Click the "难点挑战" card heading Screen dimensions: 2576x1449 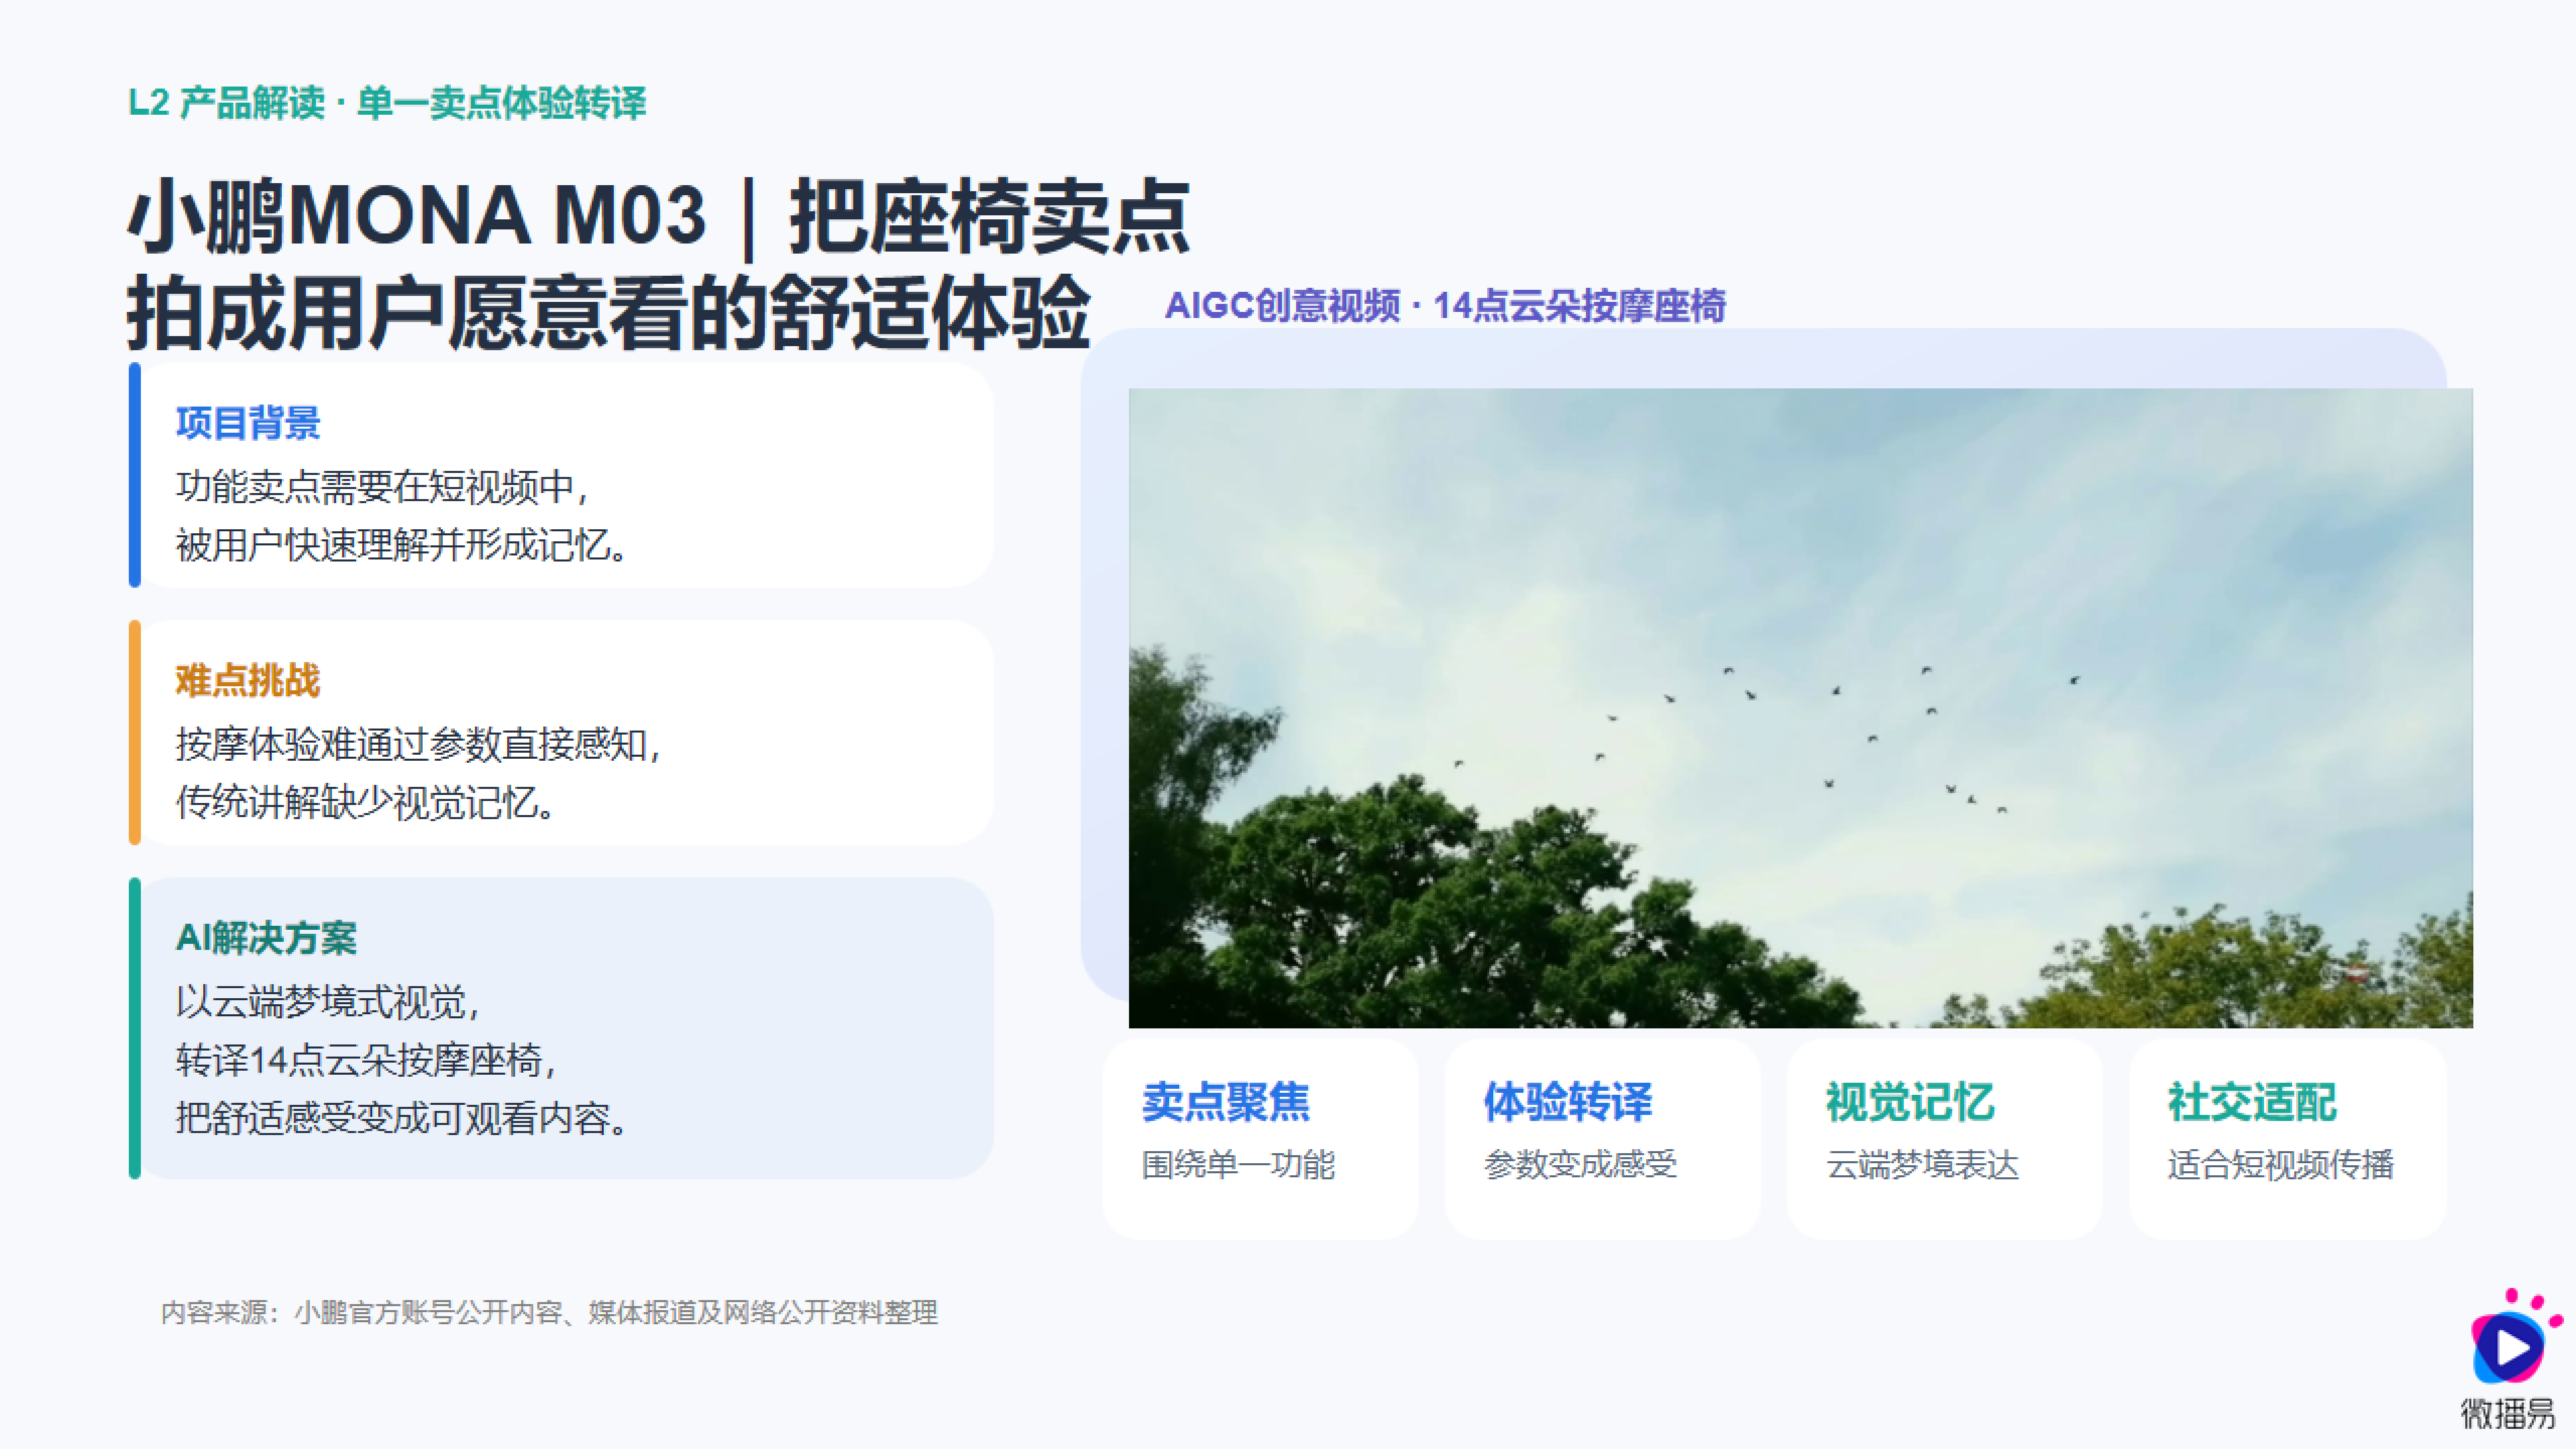tap(248, 681)
